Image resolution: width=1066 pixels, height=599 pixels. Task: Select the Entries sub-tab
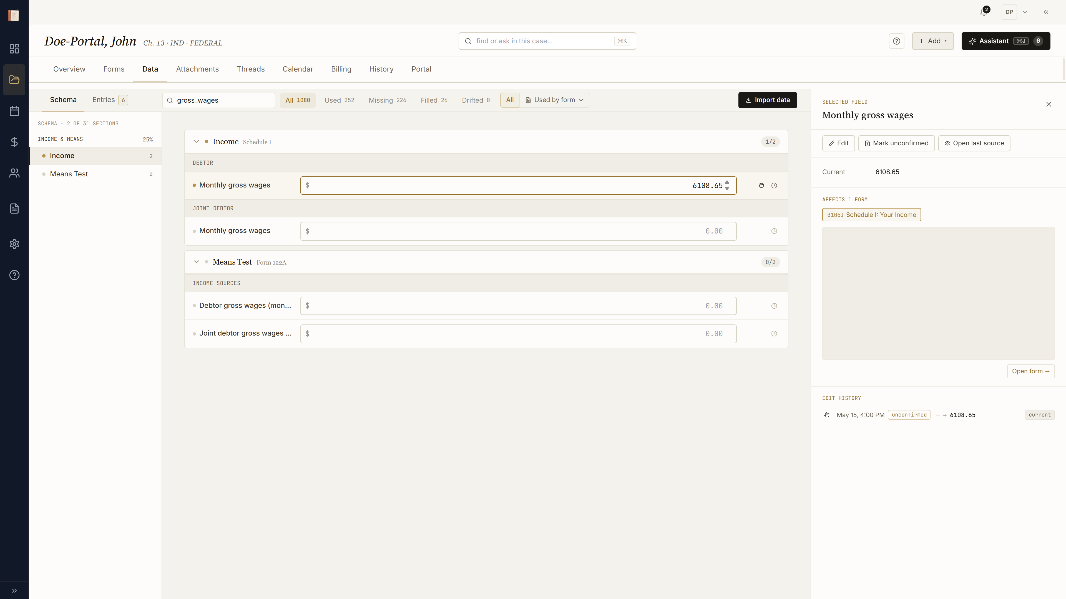click(110, 100)
